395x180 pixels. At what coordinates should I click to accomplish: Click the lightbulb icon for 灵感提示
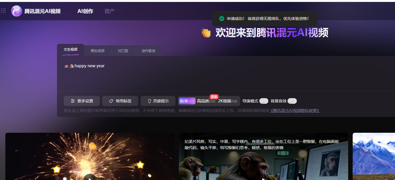coord(150,101)
